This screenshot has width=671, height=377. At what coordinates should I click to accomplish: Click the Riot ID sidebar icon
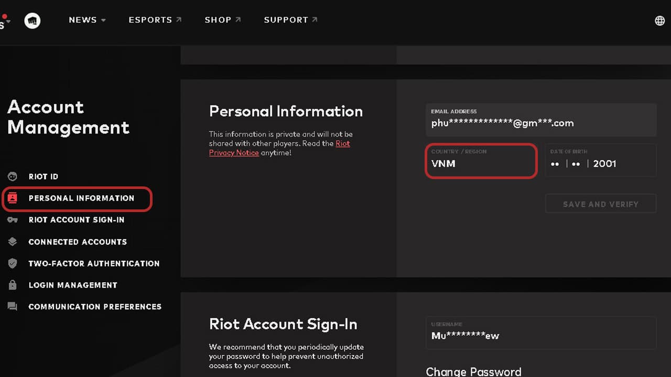pos(13,176)
